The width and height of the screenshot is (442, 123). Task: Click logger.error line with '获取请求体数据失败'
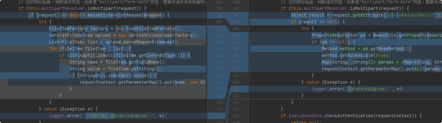click(x=358, y=89)
